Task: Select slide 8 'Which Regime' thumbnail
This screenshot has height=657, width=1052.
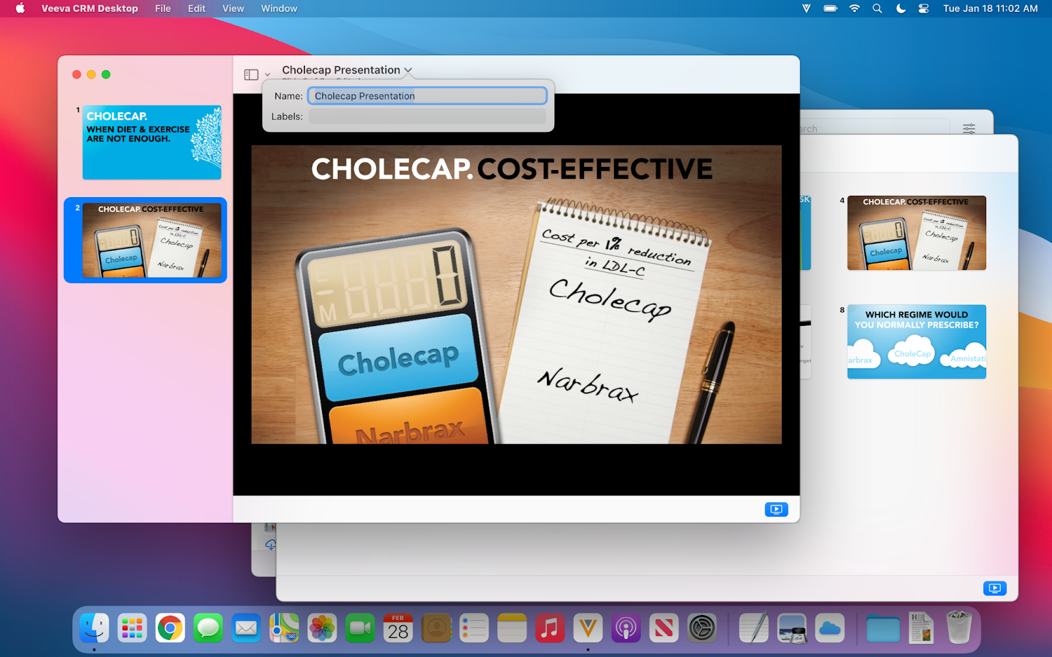Action: pyautogui.click(x=916, y=342)
